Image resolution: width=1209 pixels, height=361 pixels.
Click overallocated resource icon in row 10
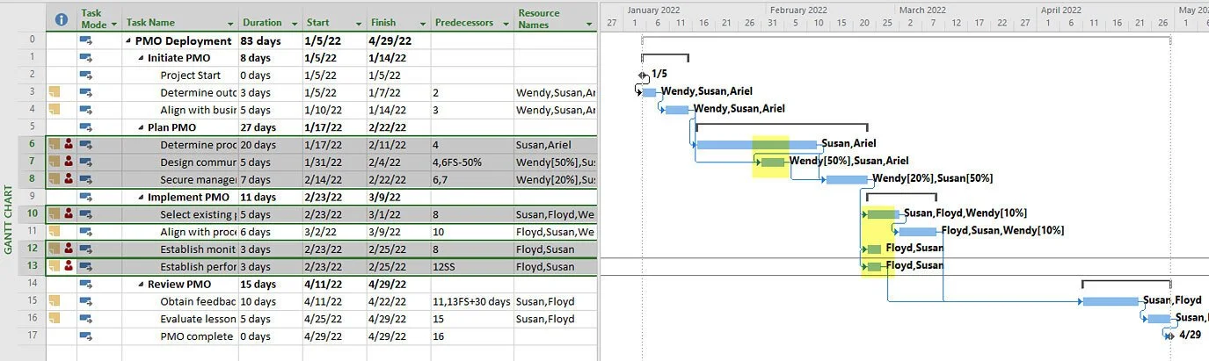coord(69,213)
